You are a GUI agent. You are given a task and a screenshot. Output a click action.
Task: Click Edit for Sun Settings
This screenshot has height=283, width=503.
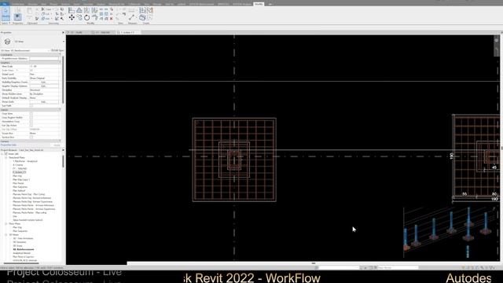(x=44, y=101)
